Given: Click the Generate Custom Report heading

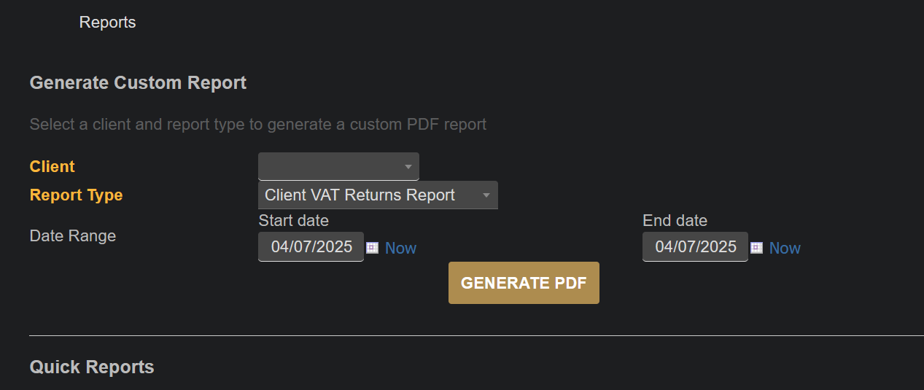Looking at the screenshot, I should coord(138,83).
